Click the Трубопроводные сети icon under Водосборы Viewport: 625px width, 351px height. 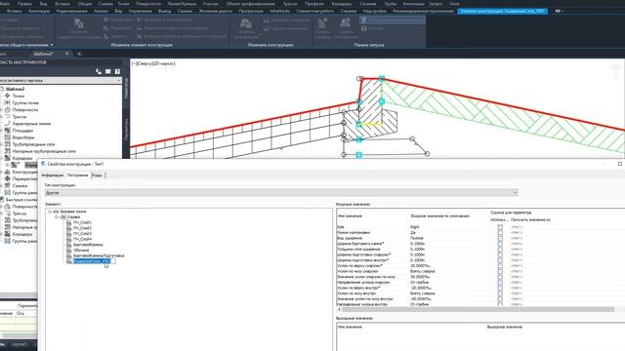coord(7,144)
